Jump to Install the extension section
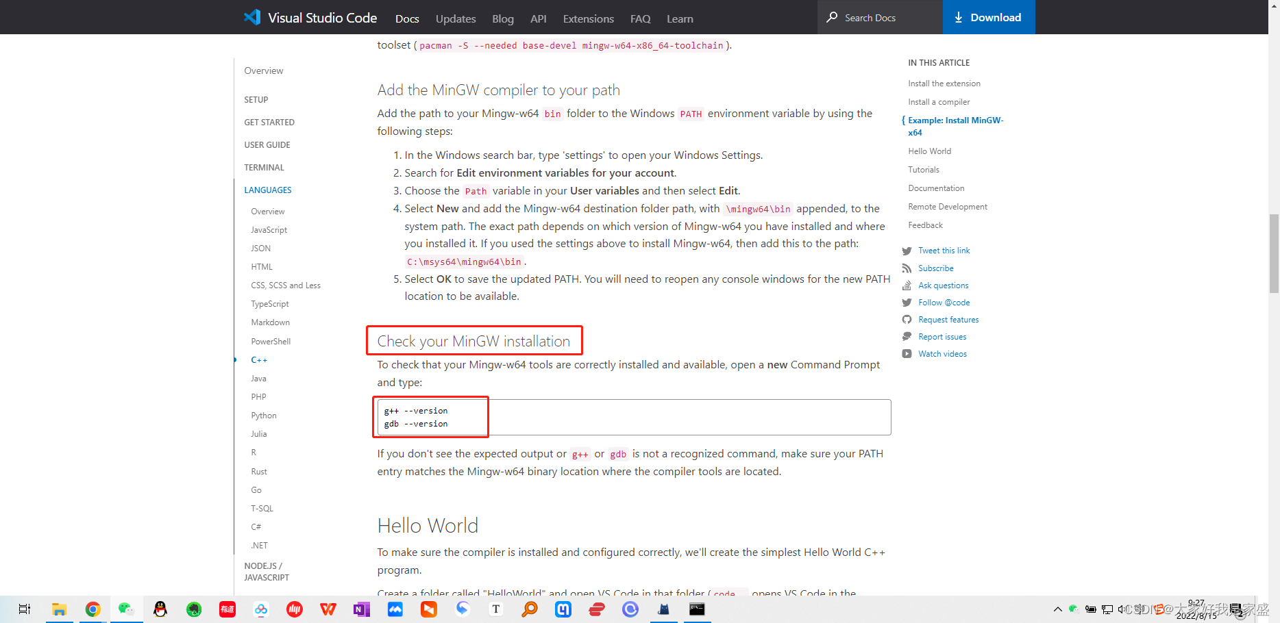 tap(944, 84)
